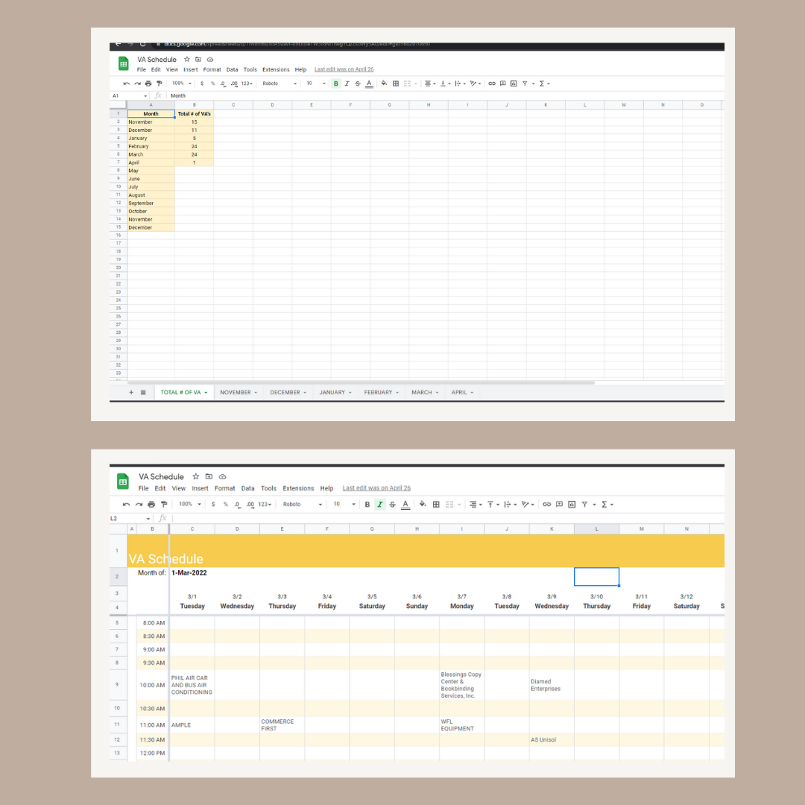Viewport: 805px width, 805px height.
Task: Switch to the NOVEMBER sheet tab
Action: 239,392
